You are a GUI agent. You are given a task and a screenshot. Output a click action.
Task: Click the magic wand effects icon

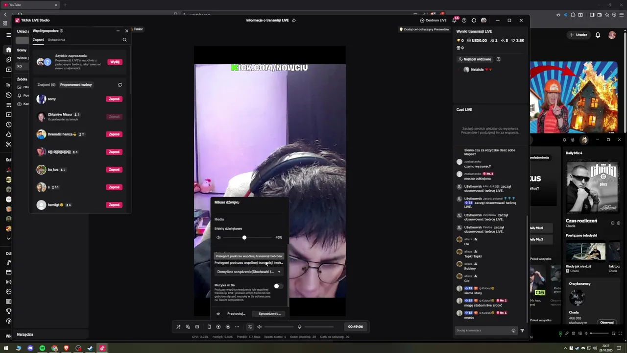coord(178,327)
